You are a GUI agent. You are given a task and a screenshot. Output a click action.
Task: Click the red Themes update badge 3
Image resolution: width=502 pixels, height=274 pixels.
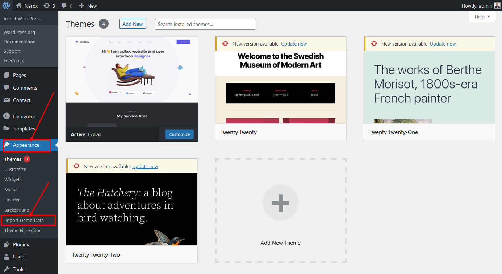tap(27, 159)
